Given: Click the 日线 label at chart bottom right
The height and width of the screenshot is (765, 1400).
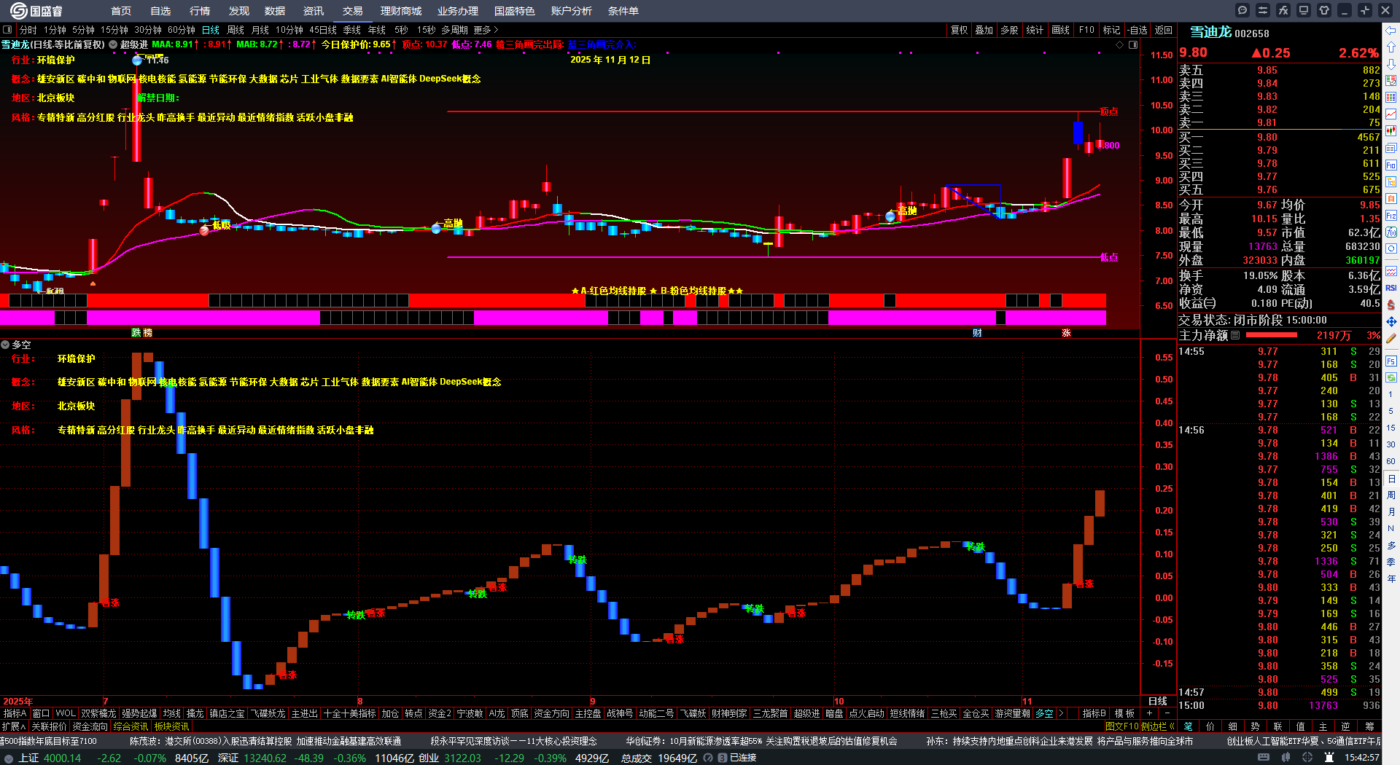Looking at the screenshot, I should [x=1158, y=701].
